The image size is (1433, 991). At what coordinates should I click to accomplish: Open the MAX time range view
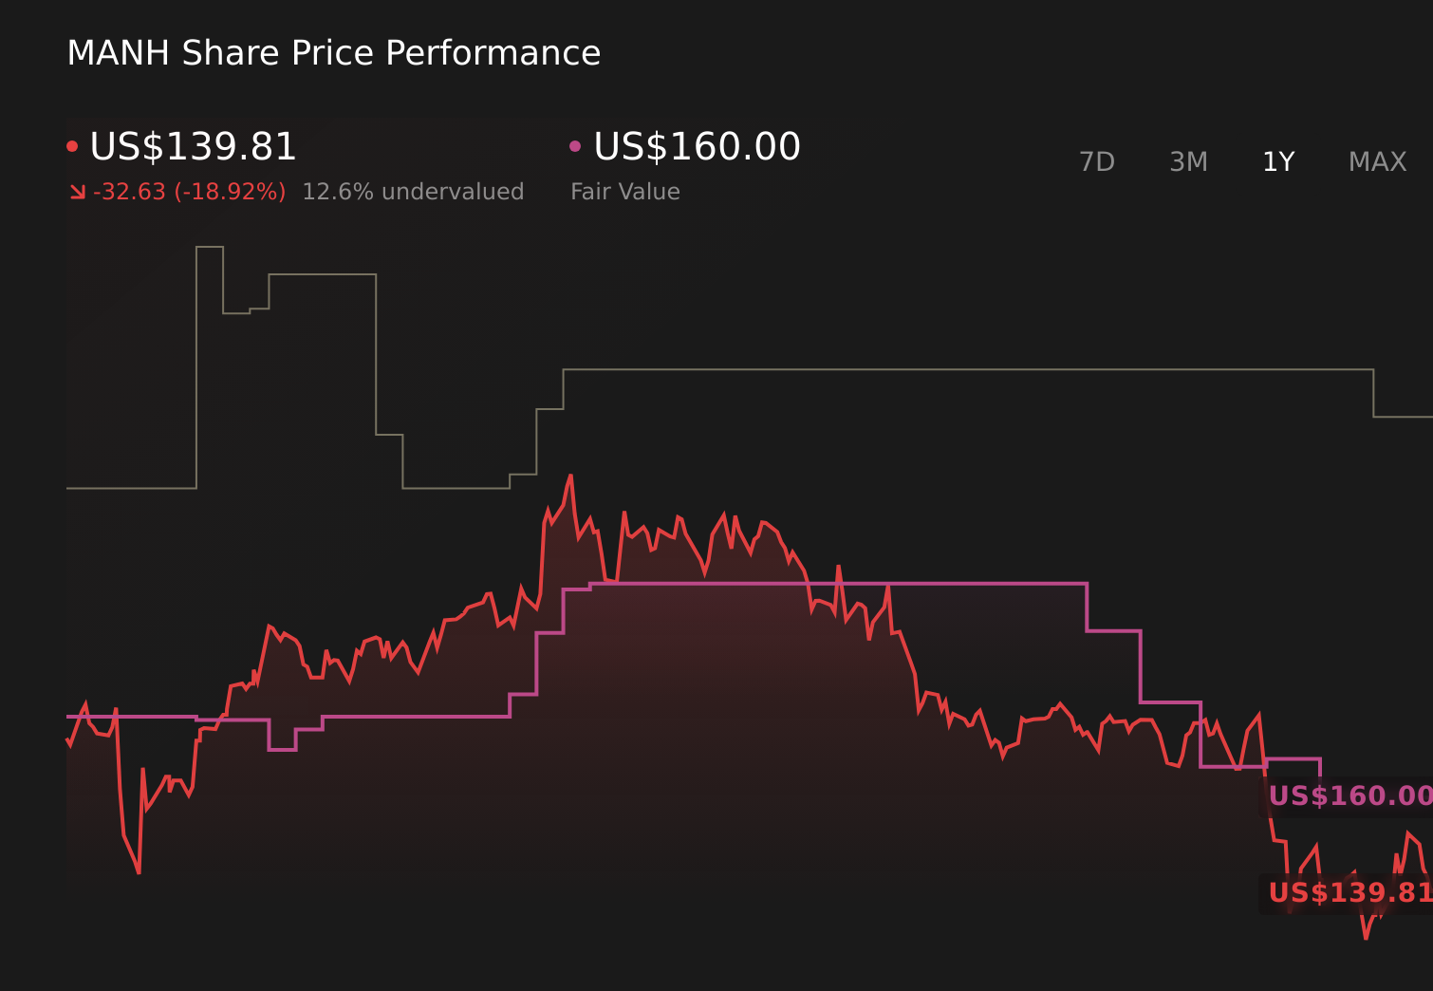click(1376, 161)
